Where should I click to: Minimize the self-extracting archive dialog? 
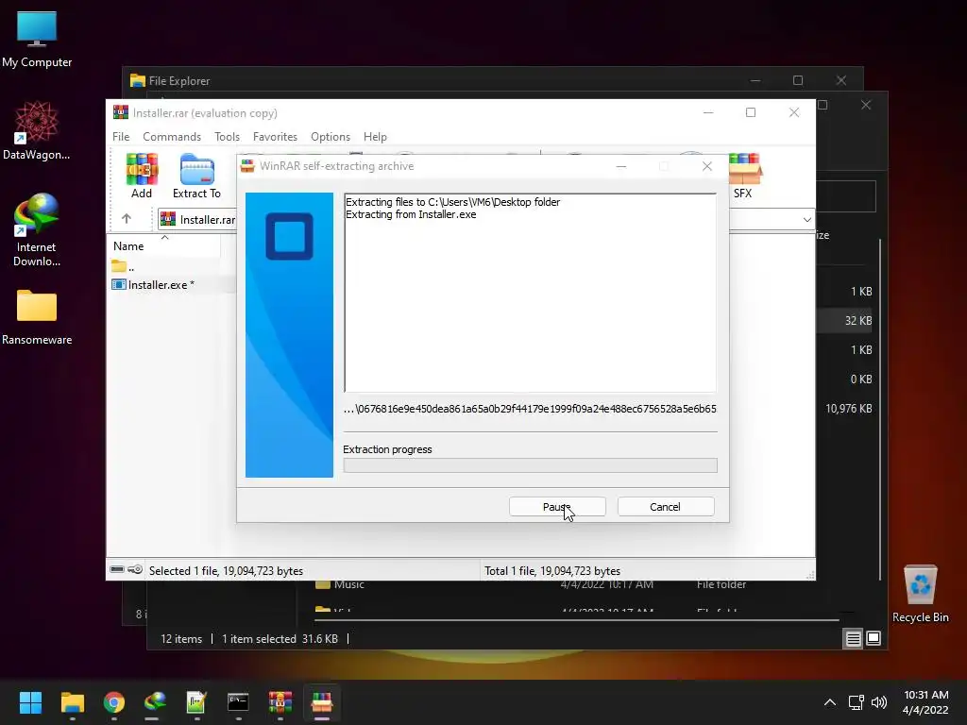tap(621, 166)
